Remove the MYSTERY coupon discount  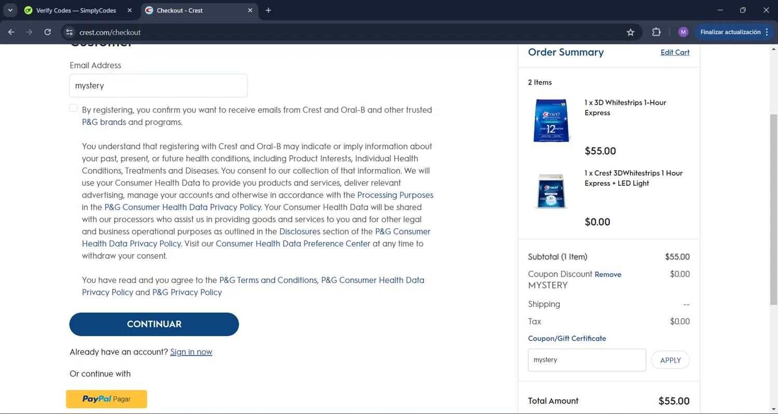[608, 274]
